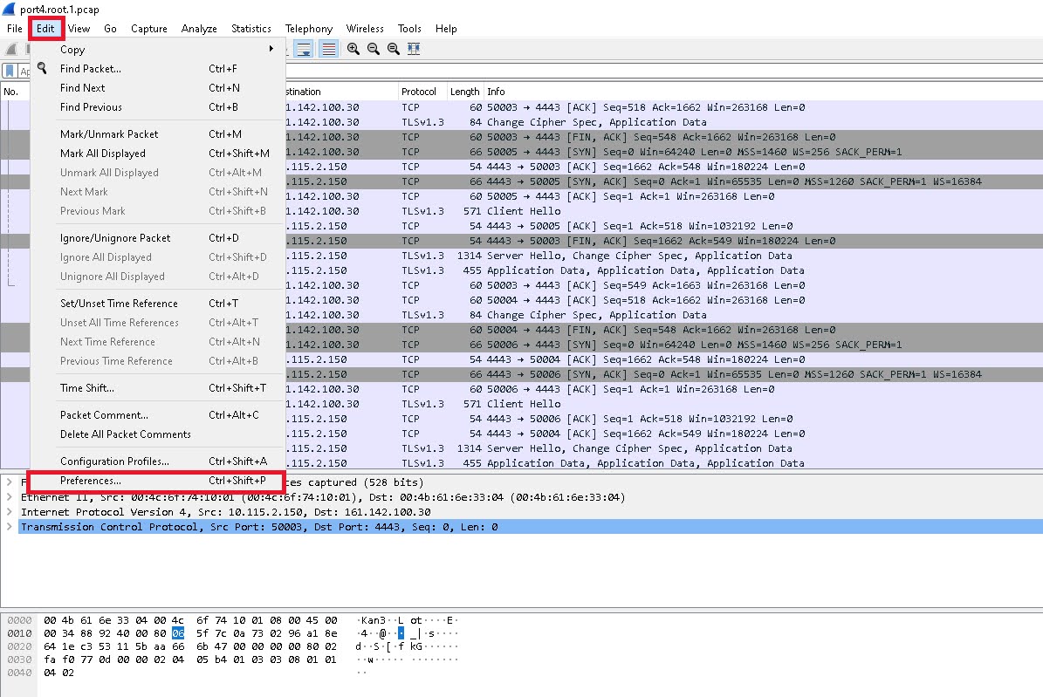Viewport: 1043px width, 697px height.
Task: Click the Protocol column header
Action: 419,92
